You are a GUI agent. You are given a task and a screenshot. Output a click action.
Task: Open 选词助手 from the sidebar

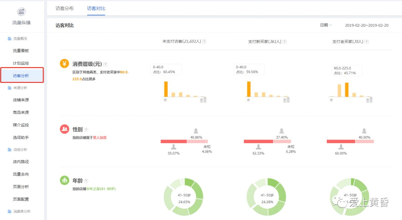tap(21, 138)
